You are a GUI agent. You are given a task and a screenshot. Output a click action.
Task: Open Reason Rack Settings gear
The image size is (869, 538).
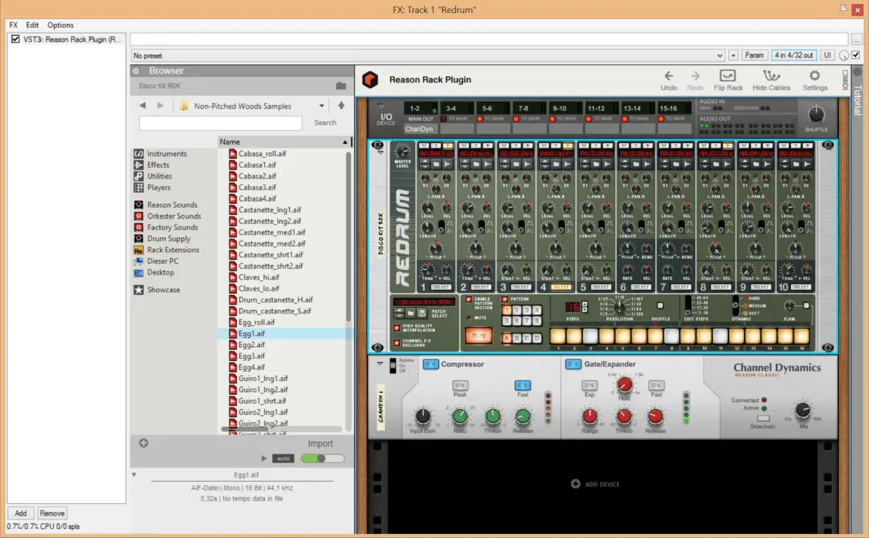point(815,76)
